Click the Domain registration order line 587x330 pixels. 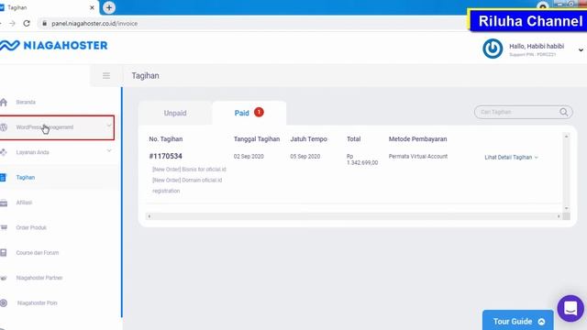click(x=187, y=185)
